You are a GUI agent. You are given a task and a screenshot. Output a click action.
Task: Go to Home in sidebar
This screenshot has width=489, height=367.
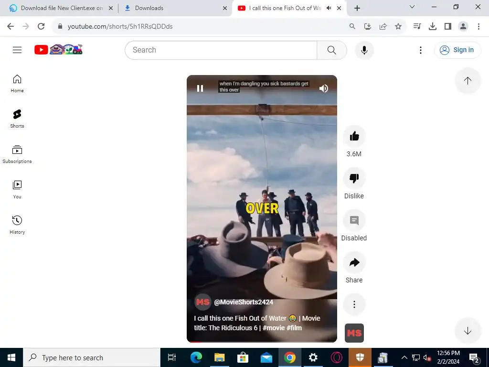click(17, 84)
